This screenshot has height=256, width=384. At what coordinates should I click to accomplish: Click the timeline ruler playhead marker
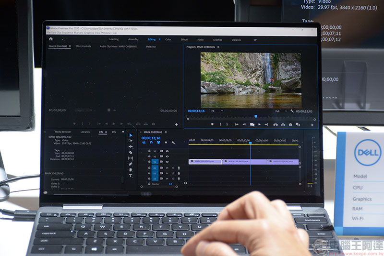click(x=250, y=143)
